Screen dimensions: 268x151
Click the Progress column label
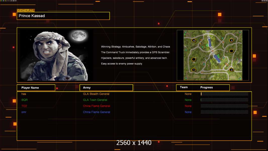(206, 87)
